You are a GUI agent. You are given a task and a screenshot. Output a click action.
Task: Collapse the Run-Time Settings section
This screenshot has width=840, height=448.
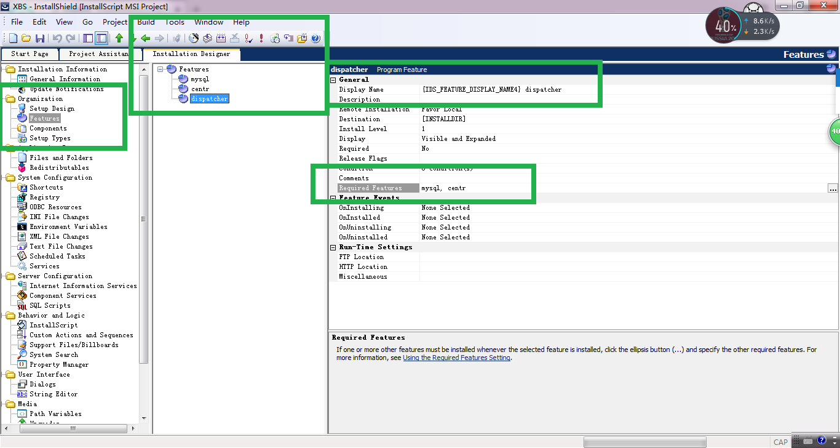[x=333, y=247]
